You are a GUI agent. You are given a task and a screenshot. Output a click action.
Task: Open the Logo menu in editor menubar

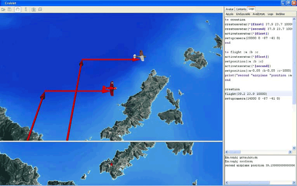[271, 14]
